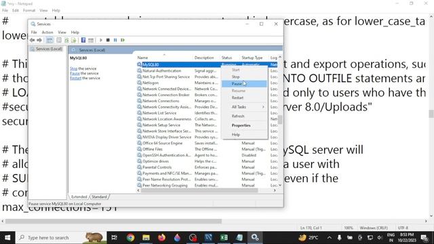
Task: Click the show/hide action pane toolbar icon
Action: tap(91, 40)
